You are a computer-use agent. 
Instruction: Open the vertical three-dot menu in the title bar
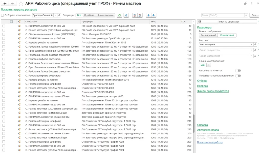tap(252, 3)
